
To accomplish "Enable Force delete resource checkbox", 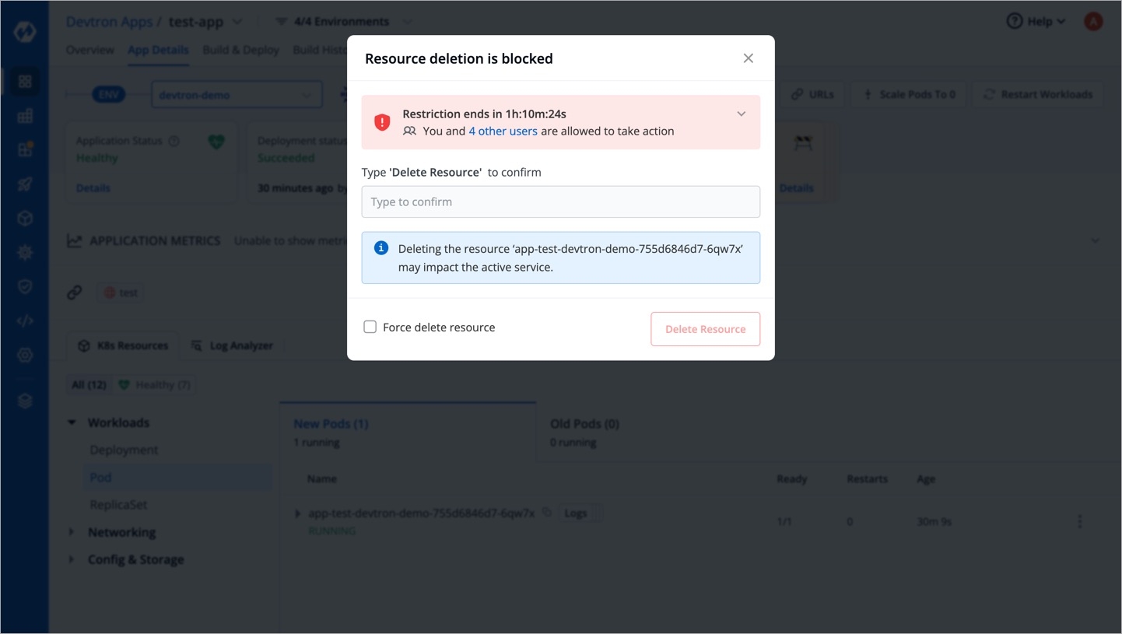I will click(x=370, y=327).
